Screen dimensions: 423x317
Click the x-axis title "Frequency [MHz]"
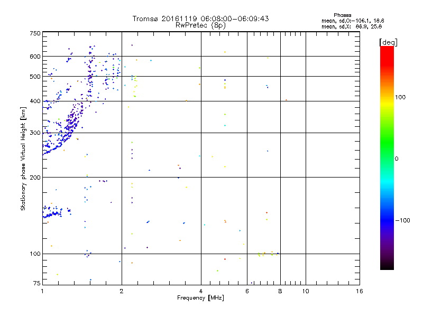click(200, 298)
